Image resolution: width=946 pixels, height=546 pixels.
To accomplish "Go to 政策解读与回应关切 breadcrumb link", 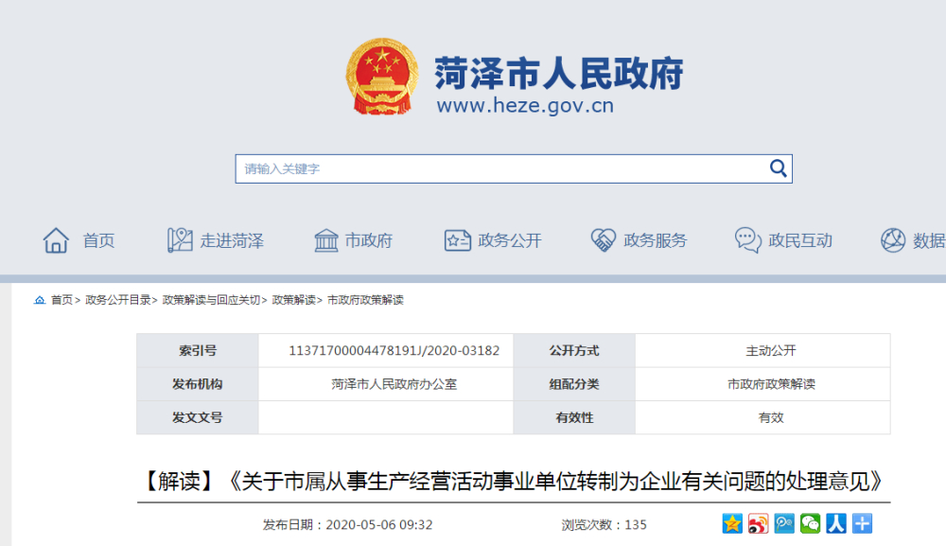I will (211, 300).
